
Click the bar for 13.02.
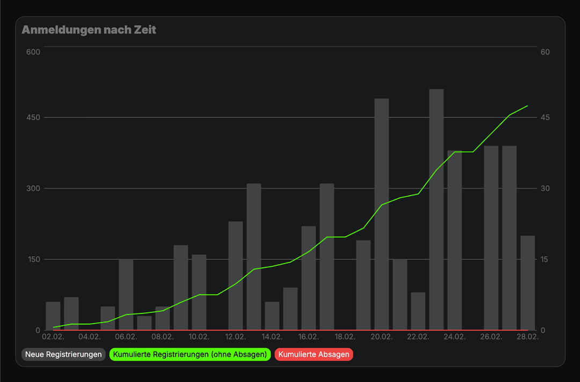click(254, 257)
